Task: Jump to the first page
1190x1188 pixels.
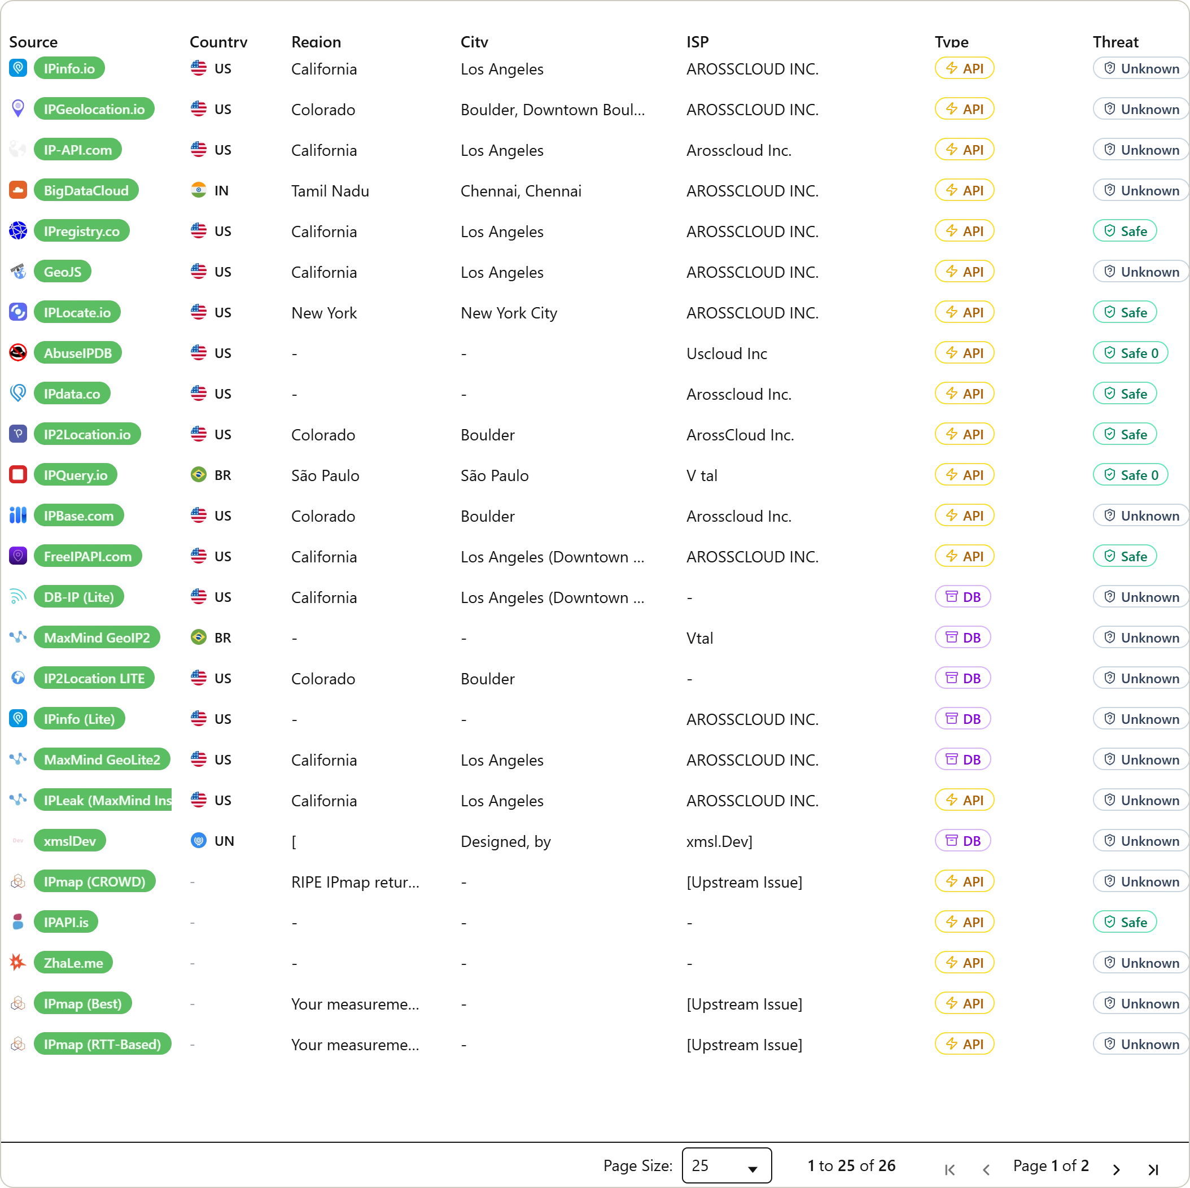Action: pyautogui.click(x=950, y=1169)
